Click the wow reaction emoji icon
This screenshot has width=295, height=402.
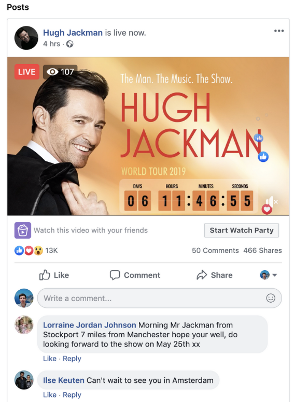pos(38,250)
